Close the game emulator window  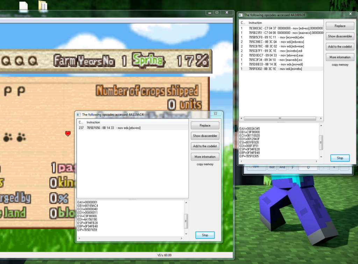[x=227, y=13]
